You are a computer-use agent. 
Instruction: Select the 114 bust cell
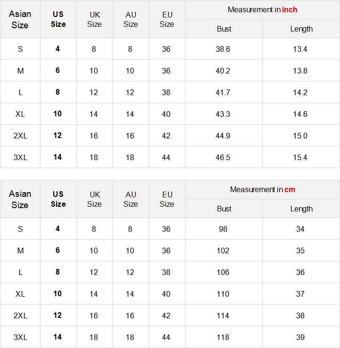coord(223,316)
